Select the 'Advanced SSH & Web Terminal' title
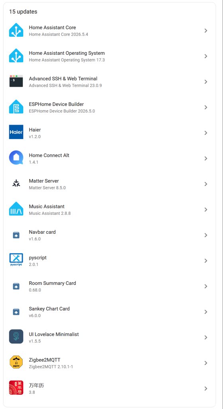The image size is (223, 409). (x=63, y=79)
